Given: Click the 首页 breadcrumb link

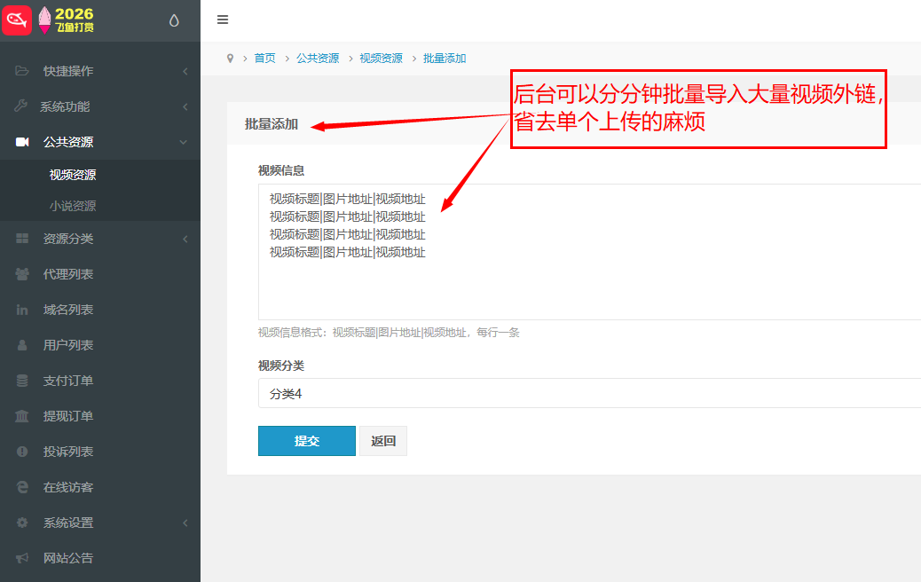Looking at the screenshot, I should (x=264, y=59).
